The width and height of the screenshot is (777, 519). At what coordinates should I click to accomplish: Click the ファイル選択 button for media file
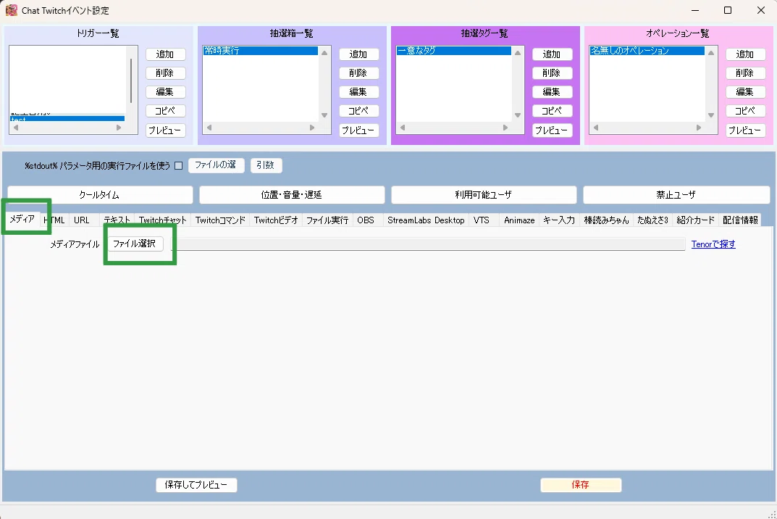[135, 244]
